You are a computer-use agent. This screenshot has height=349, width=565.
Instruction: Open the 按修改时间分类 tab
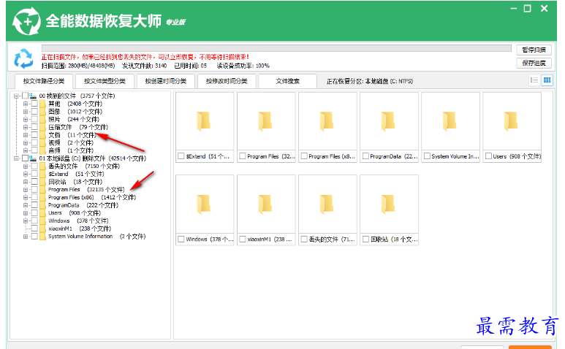click(x=227, y=81)
